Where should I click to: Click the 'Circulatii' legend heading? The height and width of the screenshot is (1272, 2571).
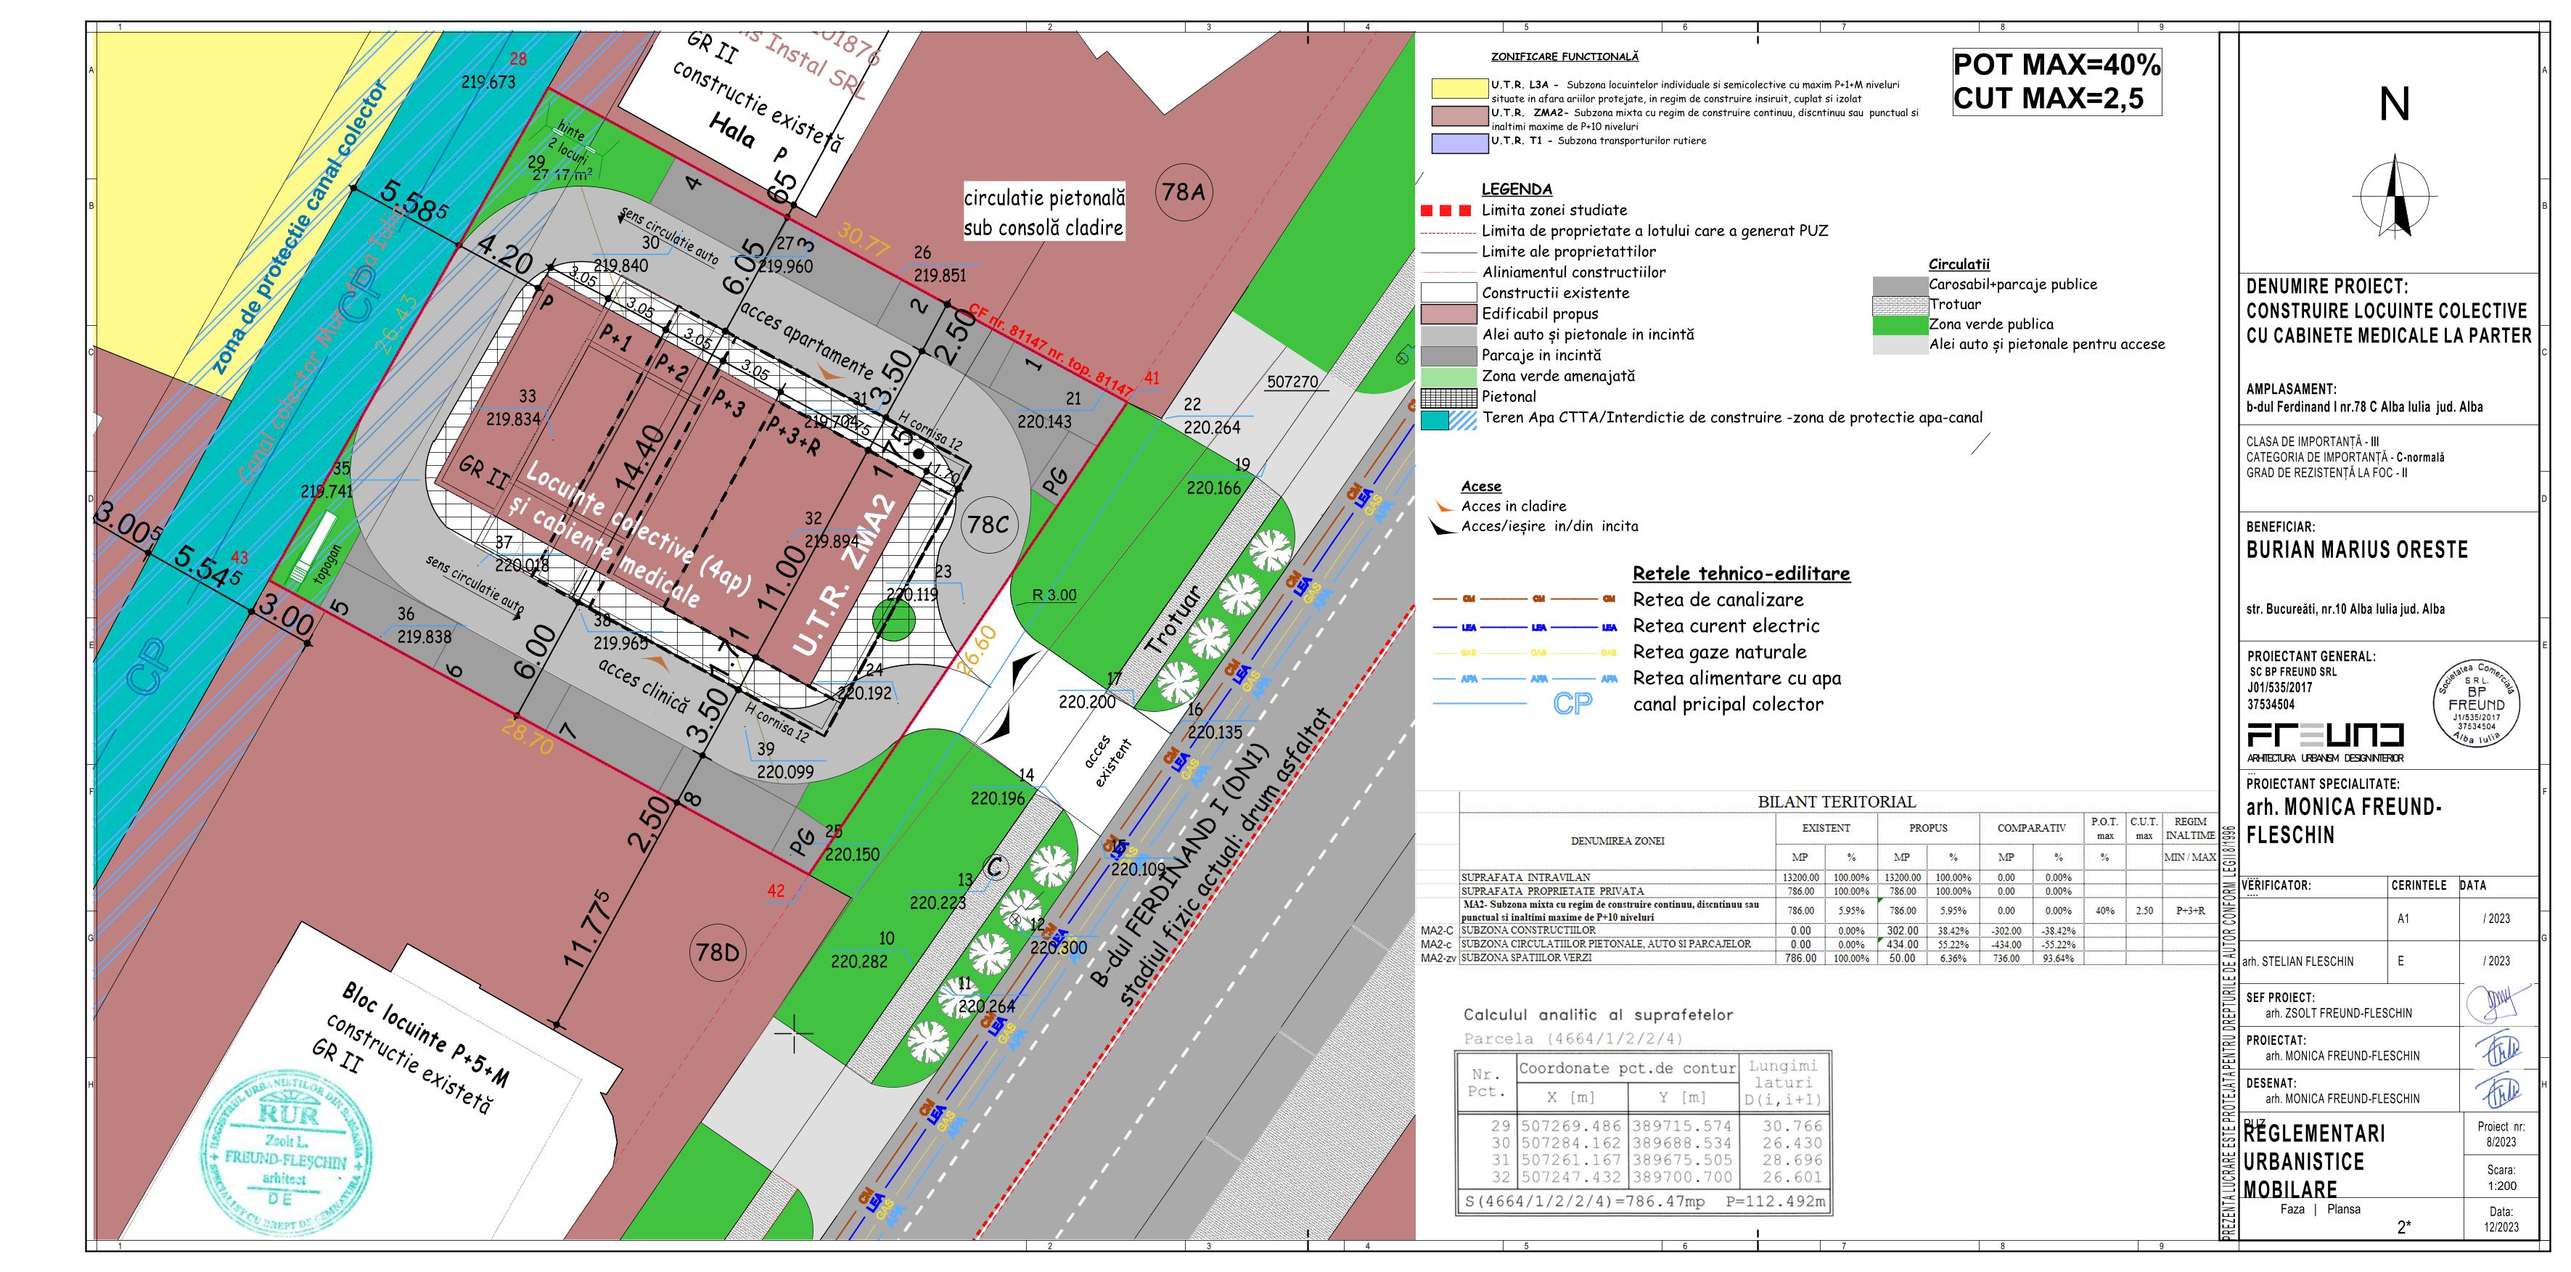1959,264
